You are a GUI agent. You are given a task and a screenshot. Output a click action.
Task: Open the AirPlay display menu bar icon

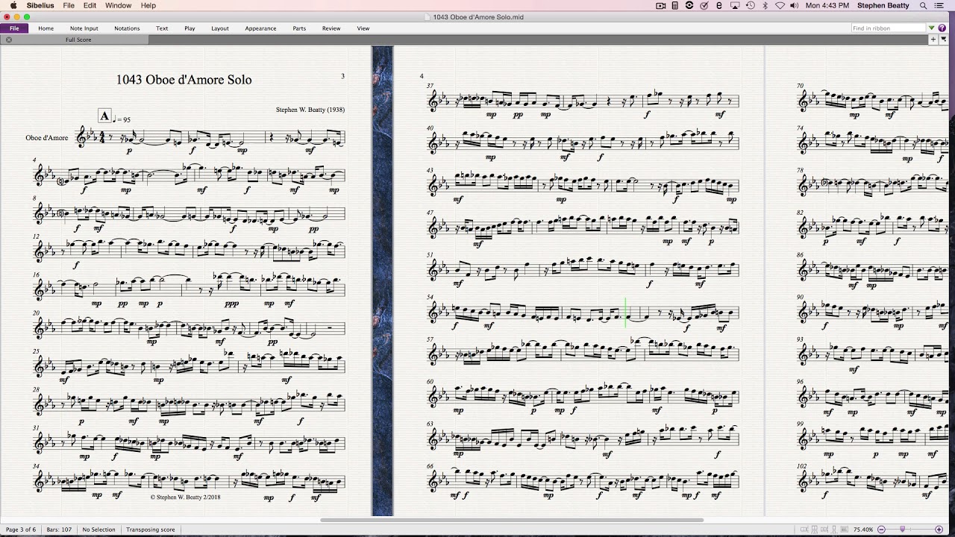(x=735, y=5)
